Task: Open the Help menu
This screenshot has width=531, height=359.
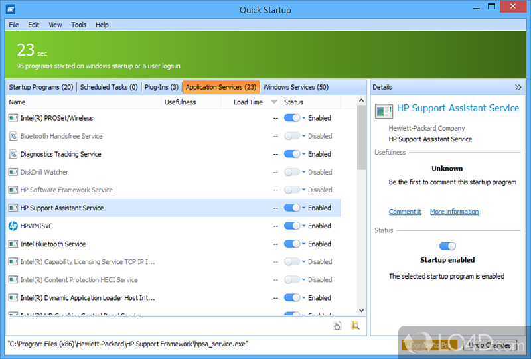Action: 102,25
